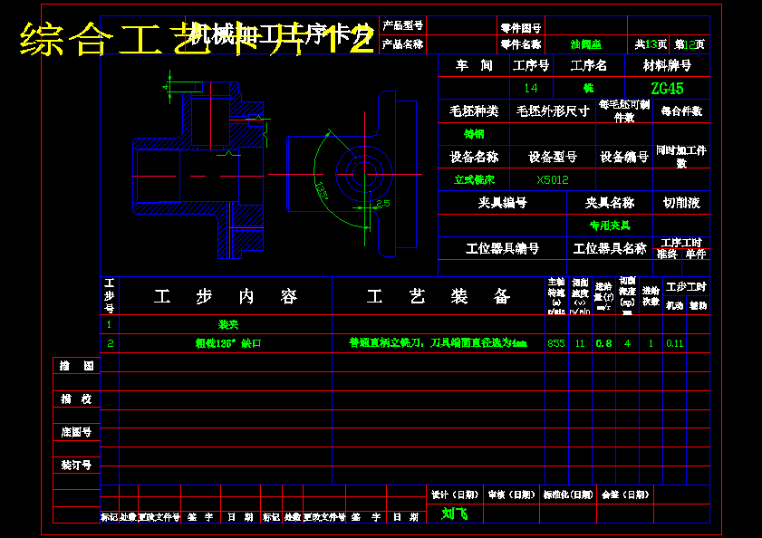
Task: Click the equipment name 立式铣床
Action: click(x=474, y=180)
